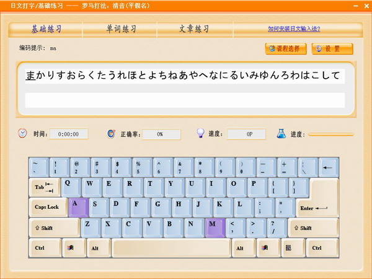
Task: Click the number 5 key
Action: click(142, 167)
